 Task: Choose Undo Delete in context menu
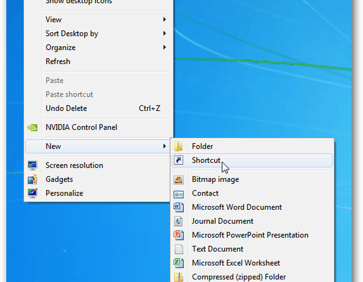coord(66,108)
